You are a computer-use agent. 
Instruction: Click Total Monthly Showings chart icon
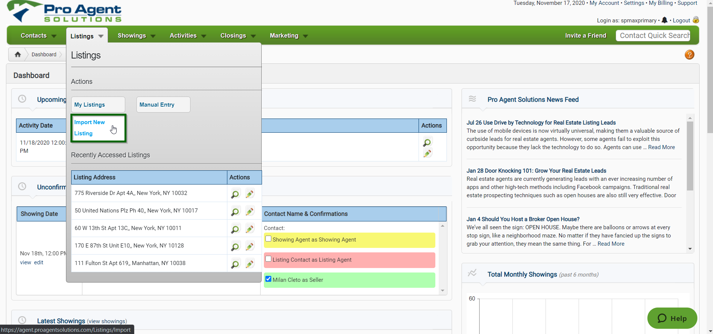point(472,273)
